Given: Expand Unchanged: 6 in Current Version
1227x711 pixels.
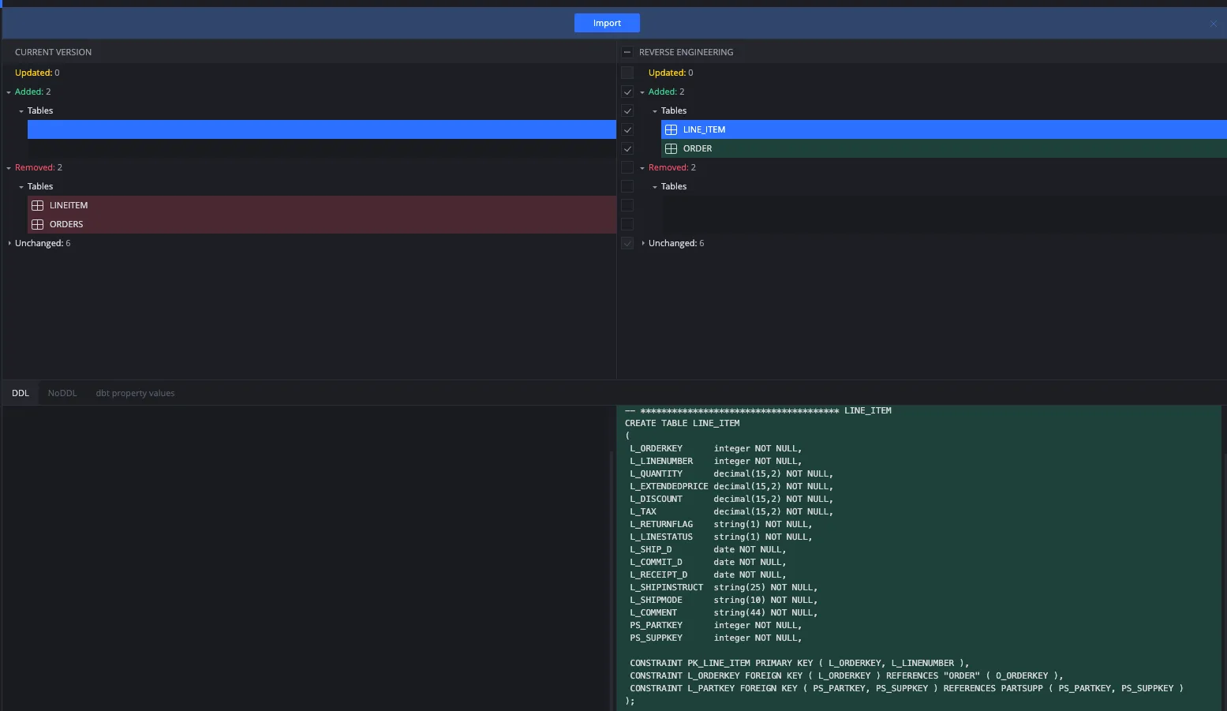Looking at the screenshot, I should pyautogui.click(x=9, y=243).
